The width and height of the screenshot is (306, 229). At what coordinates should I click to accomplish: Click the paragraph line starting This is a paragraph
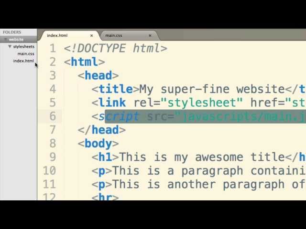(x=199, y=171)
